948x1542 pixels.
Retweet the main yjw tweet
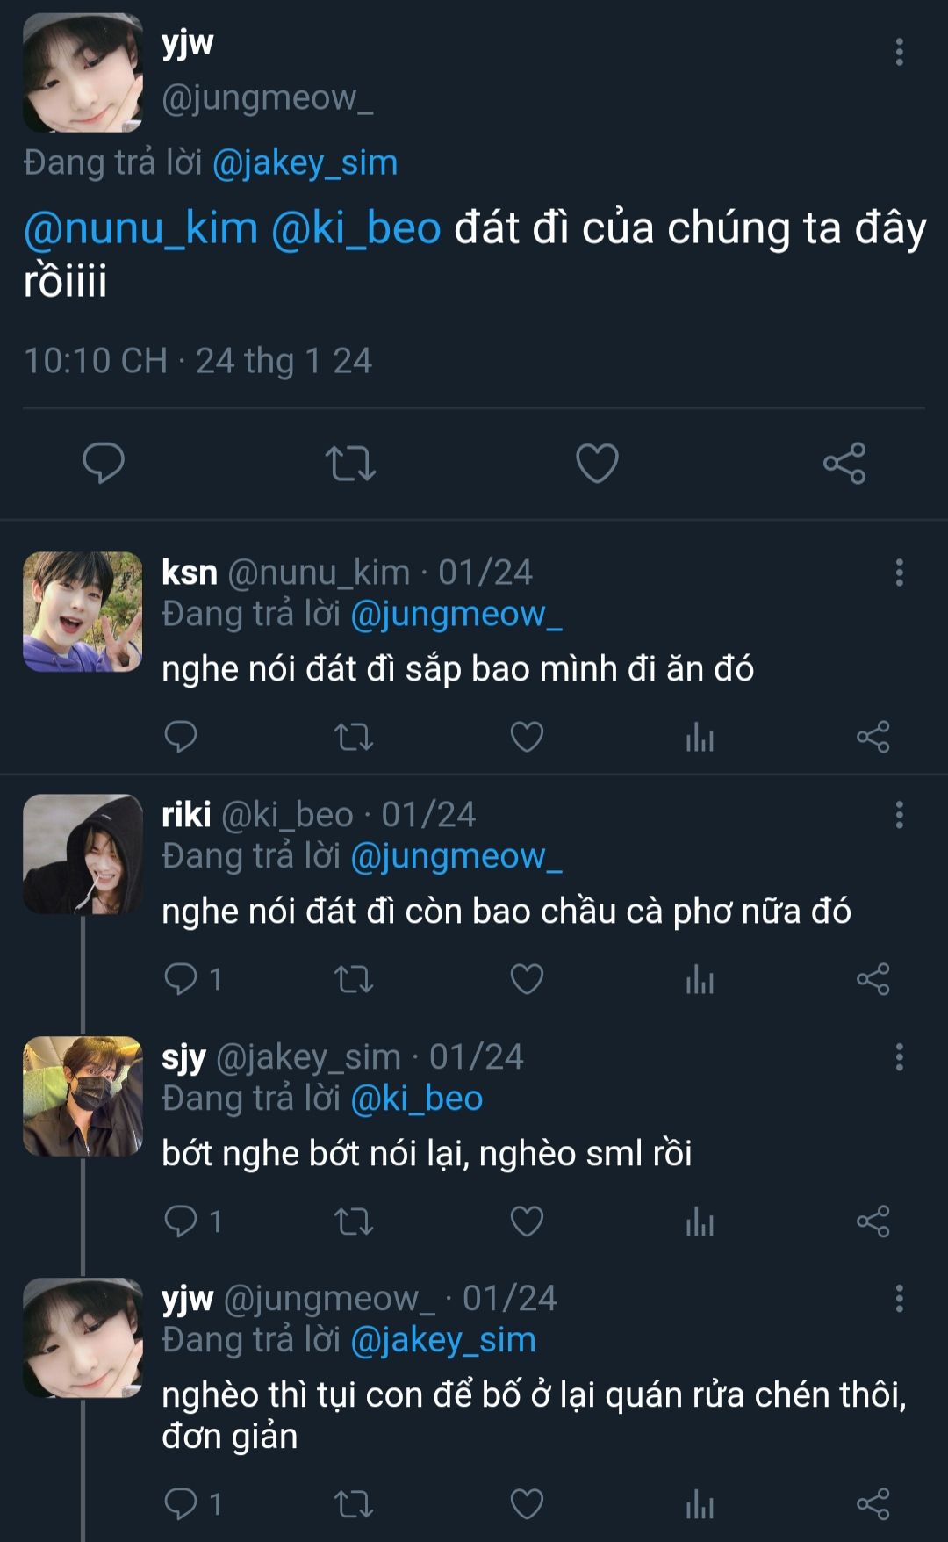pos(350,463)
